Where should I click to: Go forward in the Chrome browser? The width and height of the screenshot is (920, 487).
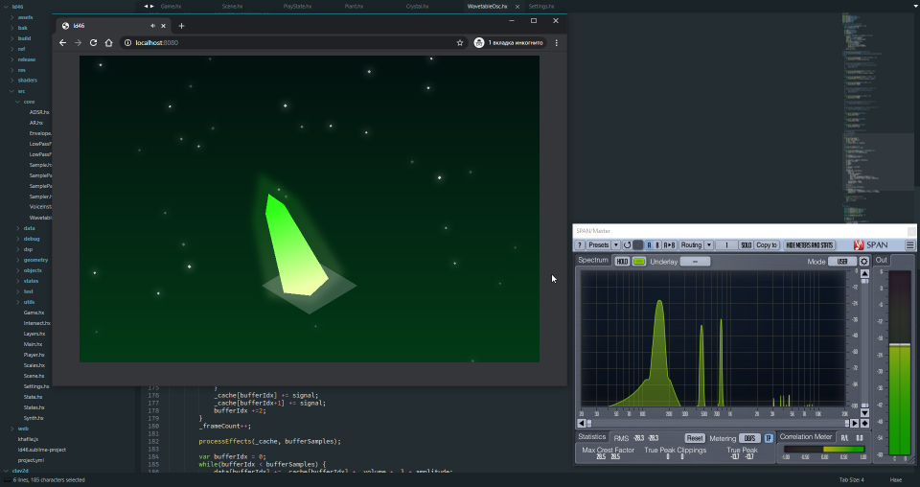pyautogui.click(x=78, y=43)
